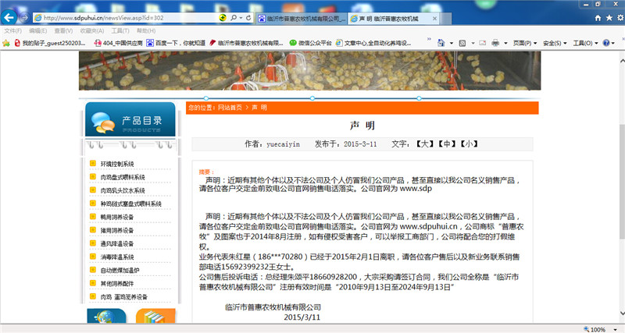Click the printer icon in command bar
Screen dimensions: 625x333
(x=495, y=43)
